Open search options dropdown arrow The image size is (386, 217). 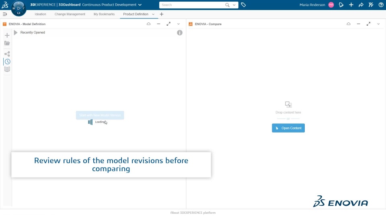pos(234,5)
